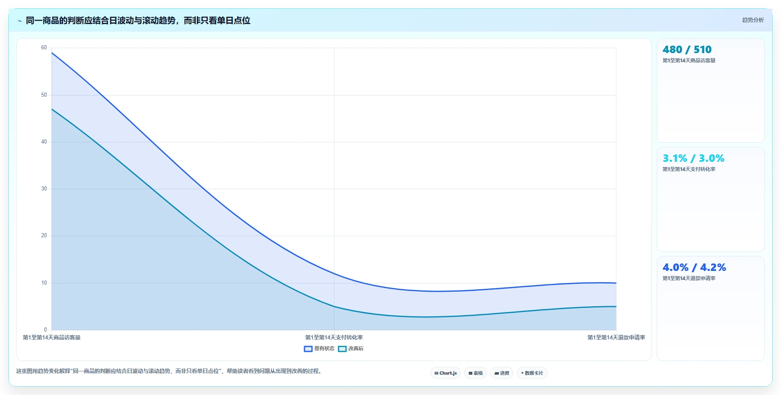The height and width of the screenshot is (395, 781).
Task: Click the y-axis value 30
Action: (44, 189)
